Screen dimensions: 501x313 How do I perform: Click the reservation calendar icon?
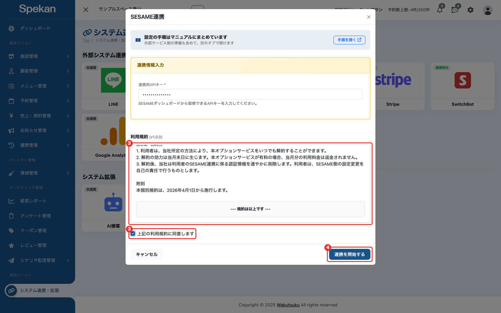(11, 101)
